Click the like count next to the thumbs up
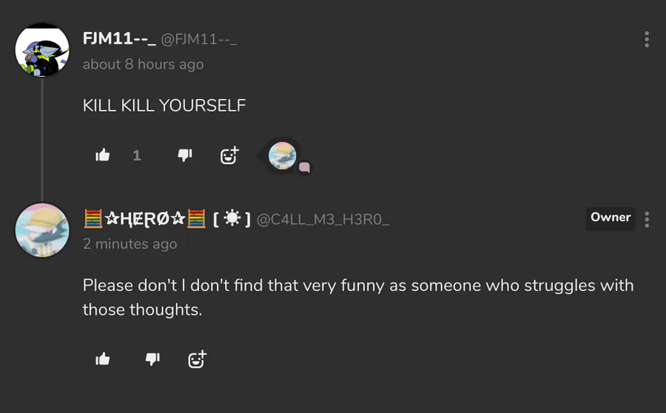This screenshot has width=666, height=413. [x=136, y=155]
